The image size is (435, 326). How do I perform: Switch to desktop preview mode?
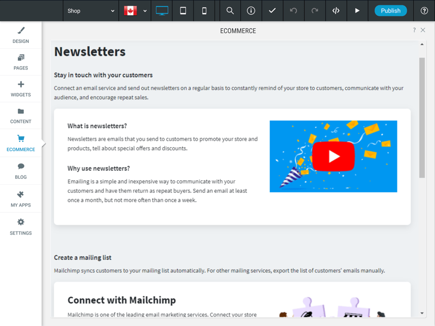pyautogui.click(x=161, y=11)
